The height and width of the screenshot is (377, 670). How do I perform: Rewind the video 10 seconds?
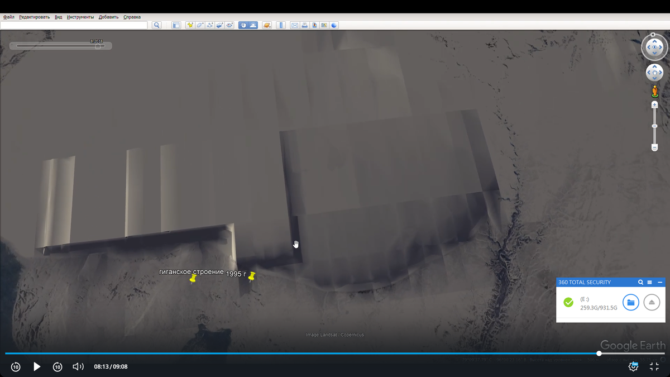[16, 366]
